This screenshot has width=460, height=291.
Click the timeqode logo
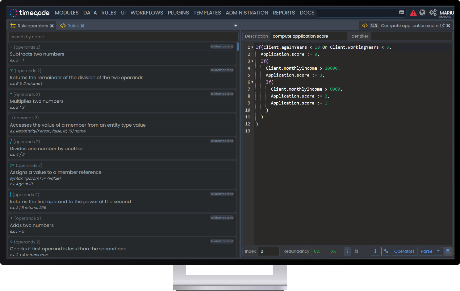(x=30, y=13)
